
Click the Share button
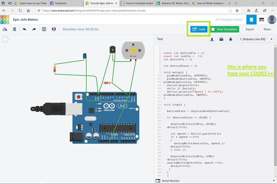pos(267,29)
